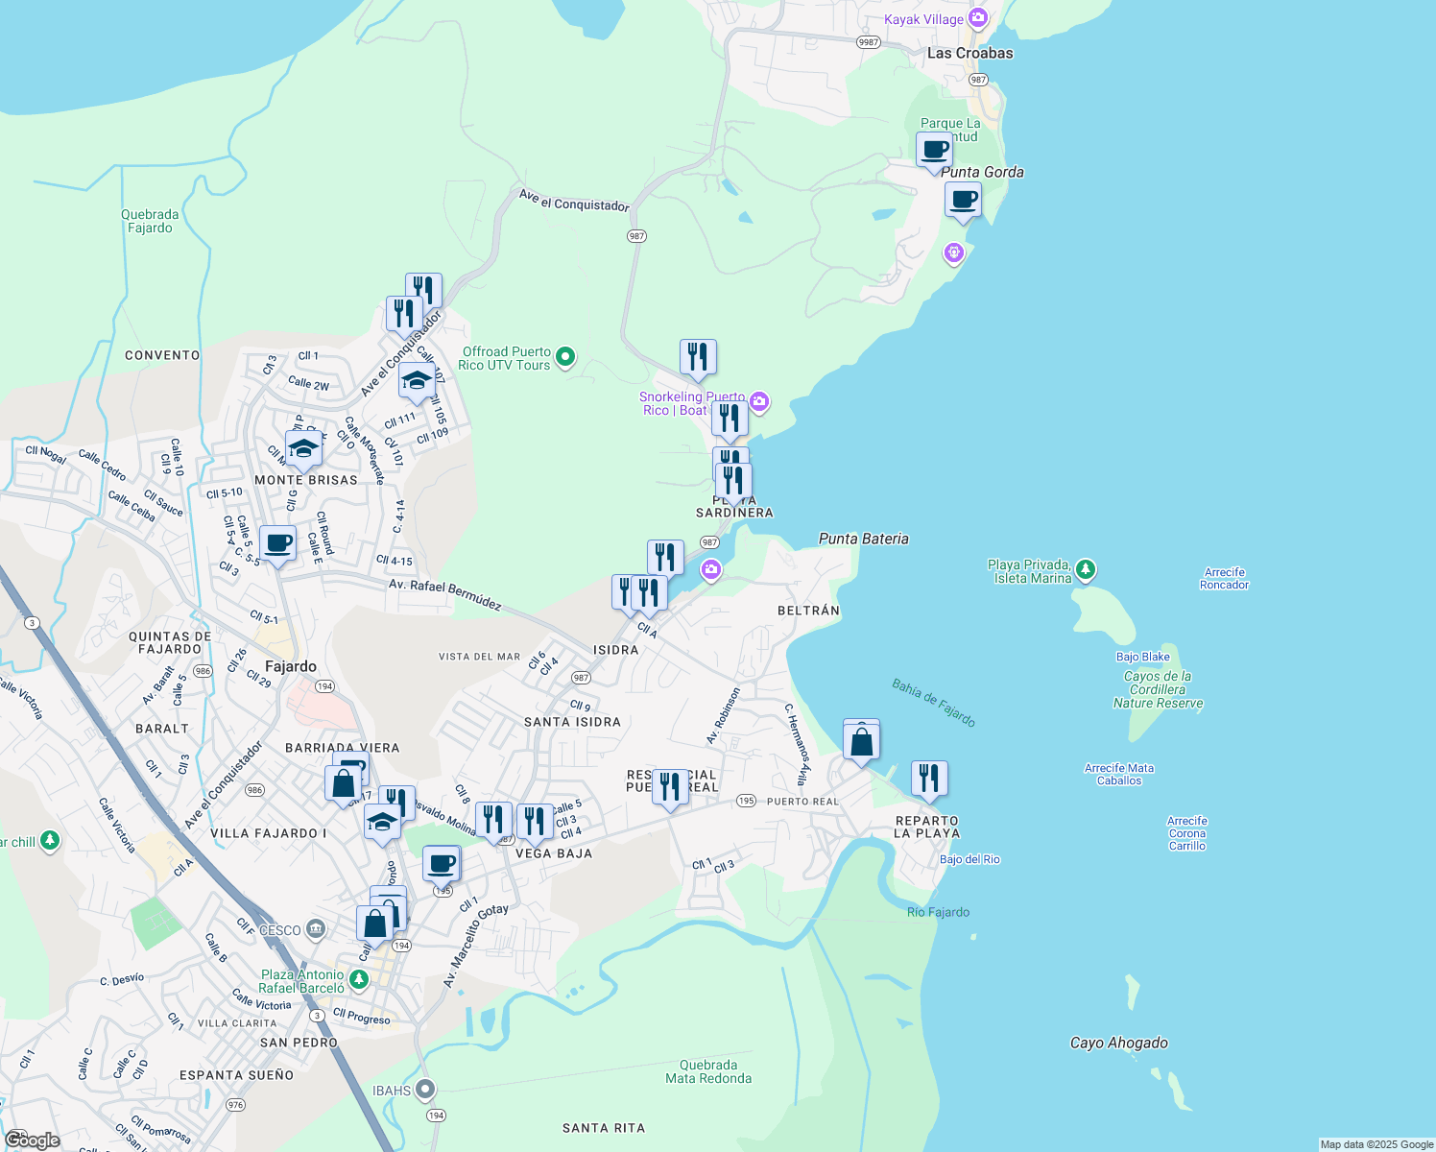This screenshot has height=1152, width=1436.
Task: Click the Kayak Village camera marker
Action: (977, 18)
